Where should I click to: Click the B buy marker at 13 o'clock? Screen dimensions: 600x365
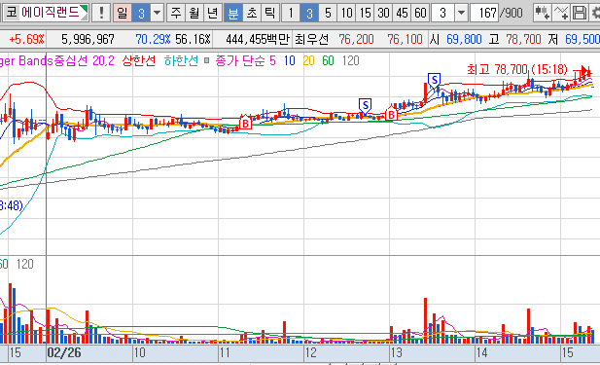[391, 115]
